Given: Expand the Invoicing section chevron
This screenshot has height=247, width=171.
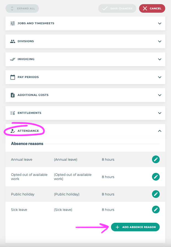Looking at the screenshot, I should coord(159,59).
